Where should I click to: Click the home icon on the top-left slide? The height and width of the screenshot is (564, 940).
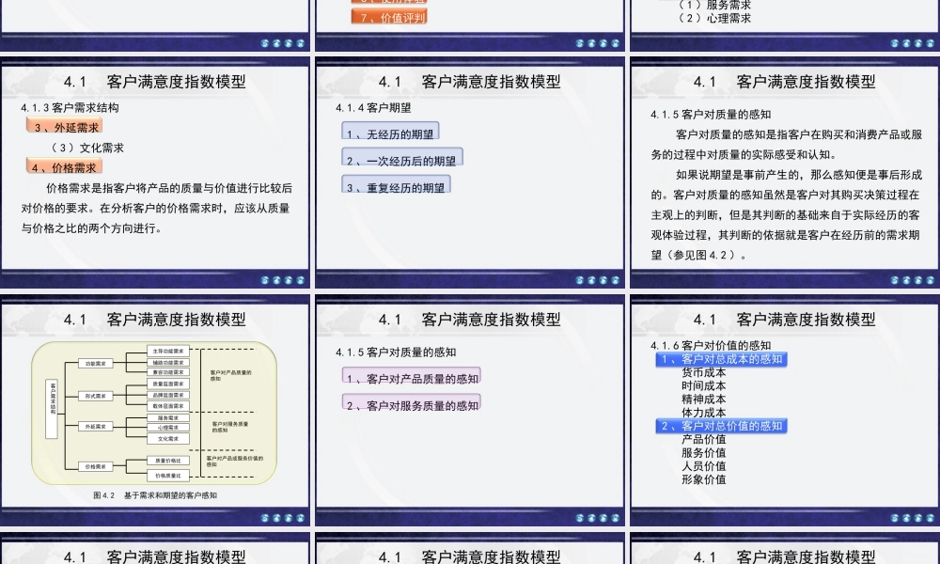pyautogui.click(x=266, y=41)
